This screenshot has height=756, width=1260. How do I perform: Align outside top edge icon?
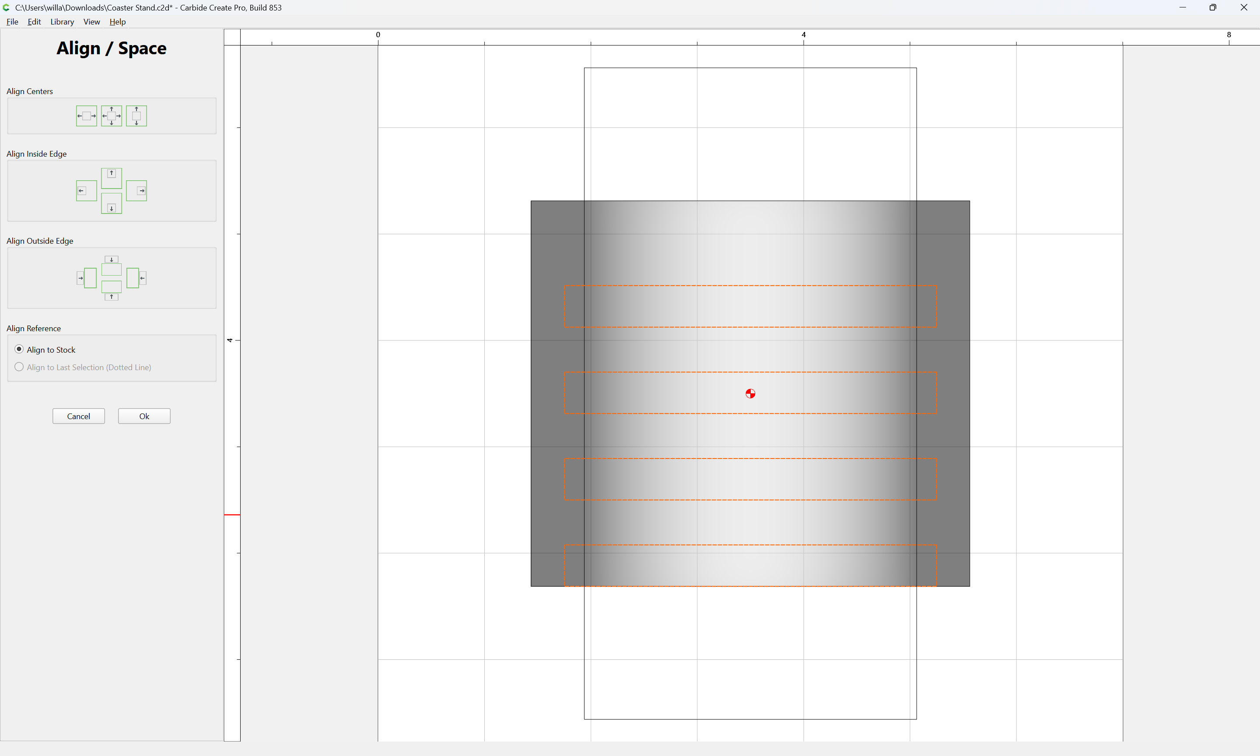point(112,266)
